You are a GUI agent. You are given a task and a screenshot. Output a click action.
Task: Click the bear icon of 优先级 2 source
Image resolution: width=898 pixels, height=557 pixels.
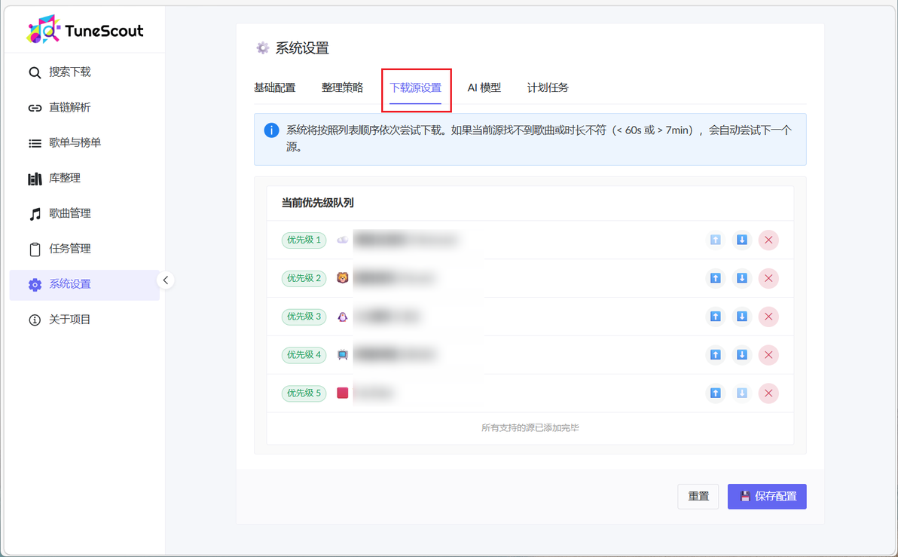pos(343,279)
